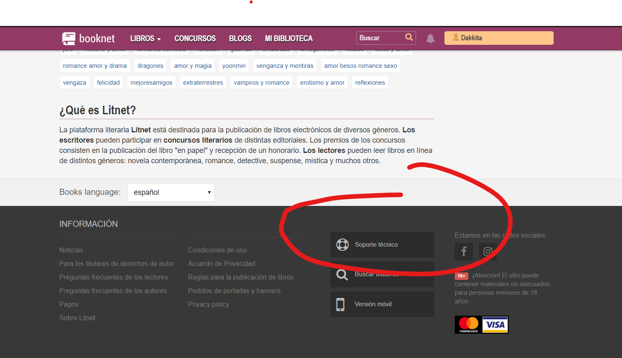Select the 'romance amor y drama' tag

click(x=95, y=66)
